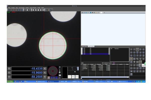Click the Windows Start button
The height and width of the screenshot is (100, 151).
[x=10, y=81]
